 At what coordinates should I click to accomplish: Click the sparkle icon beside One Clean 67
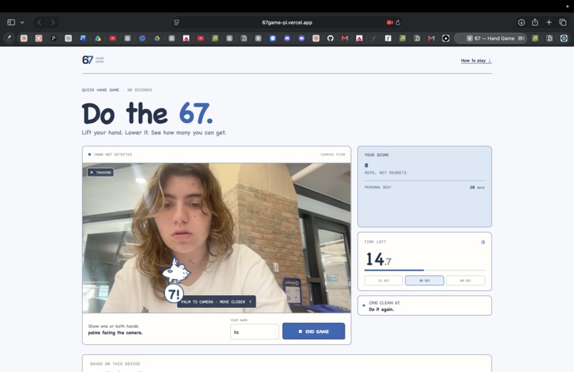363,305
